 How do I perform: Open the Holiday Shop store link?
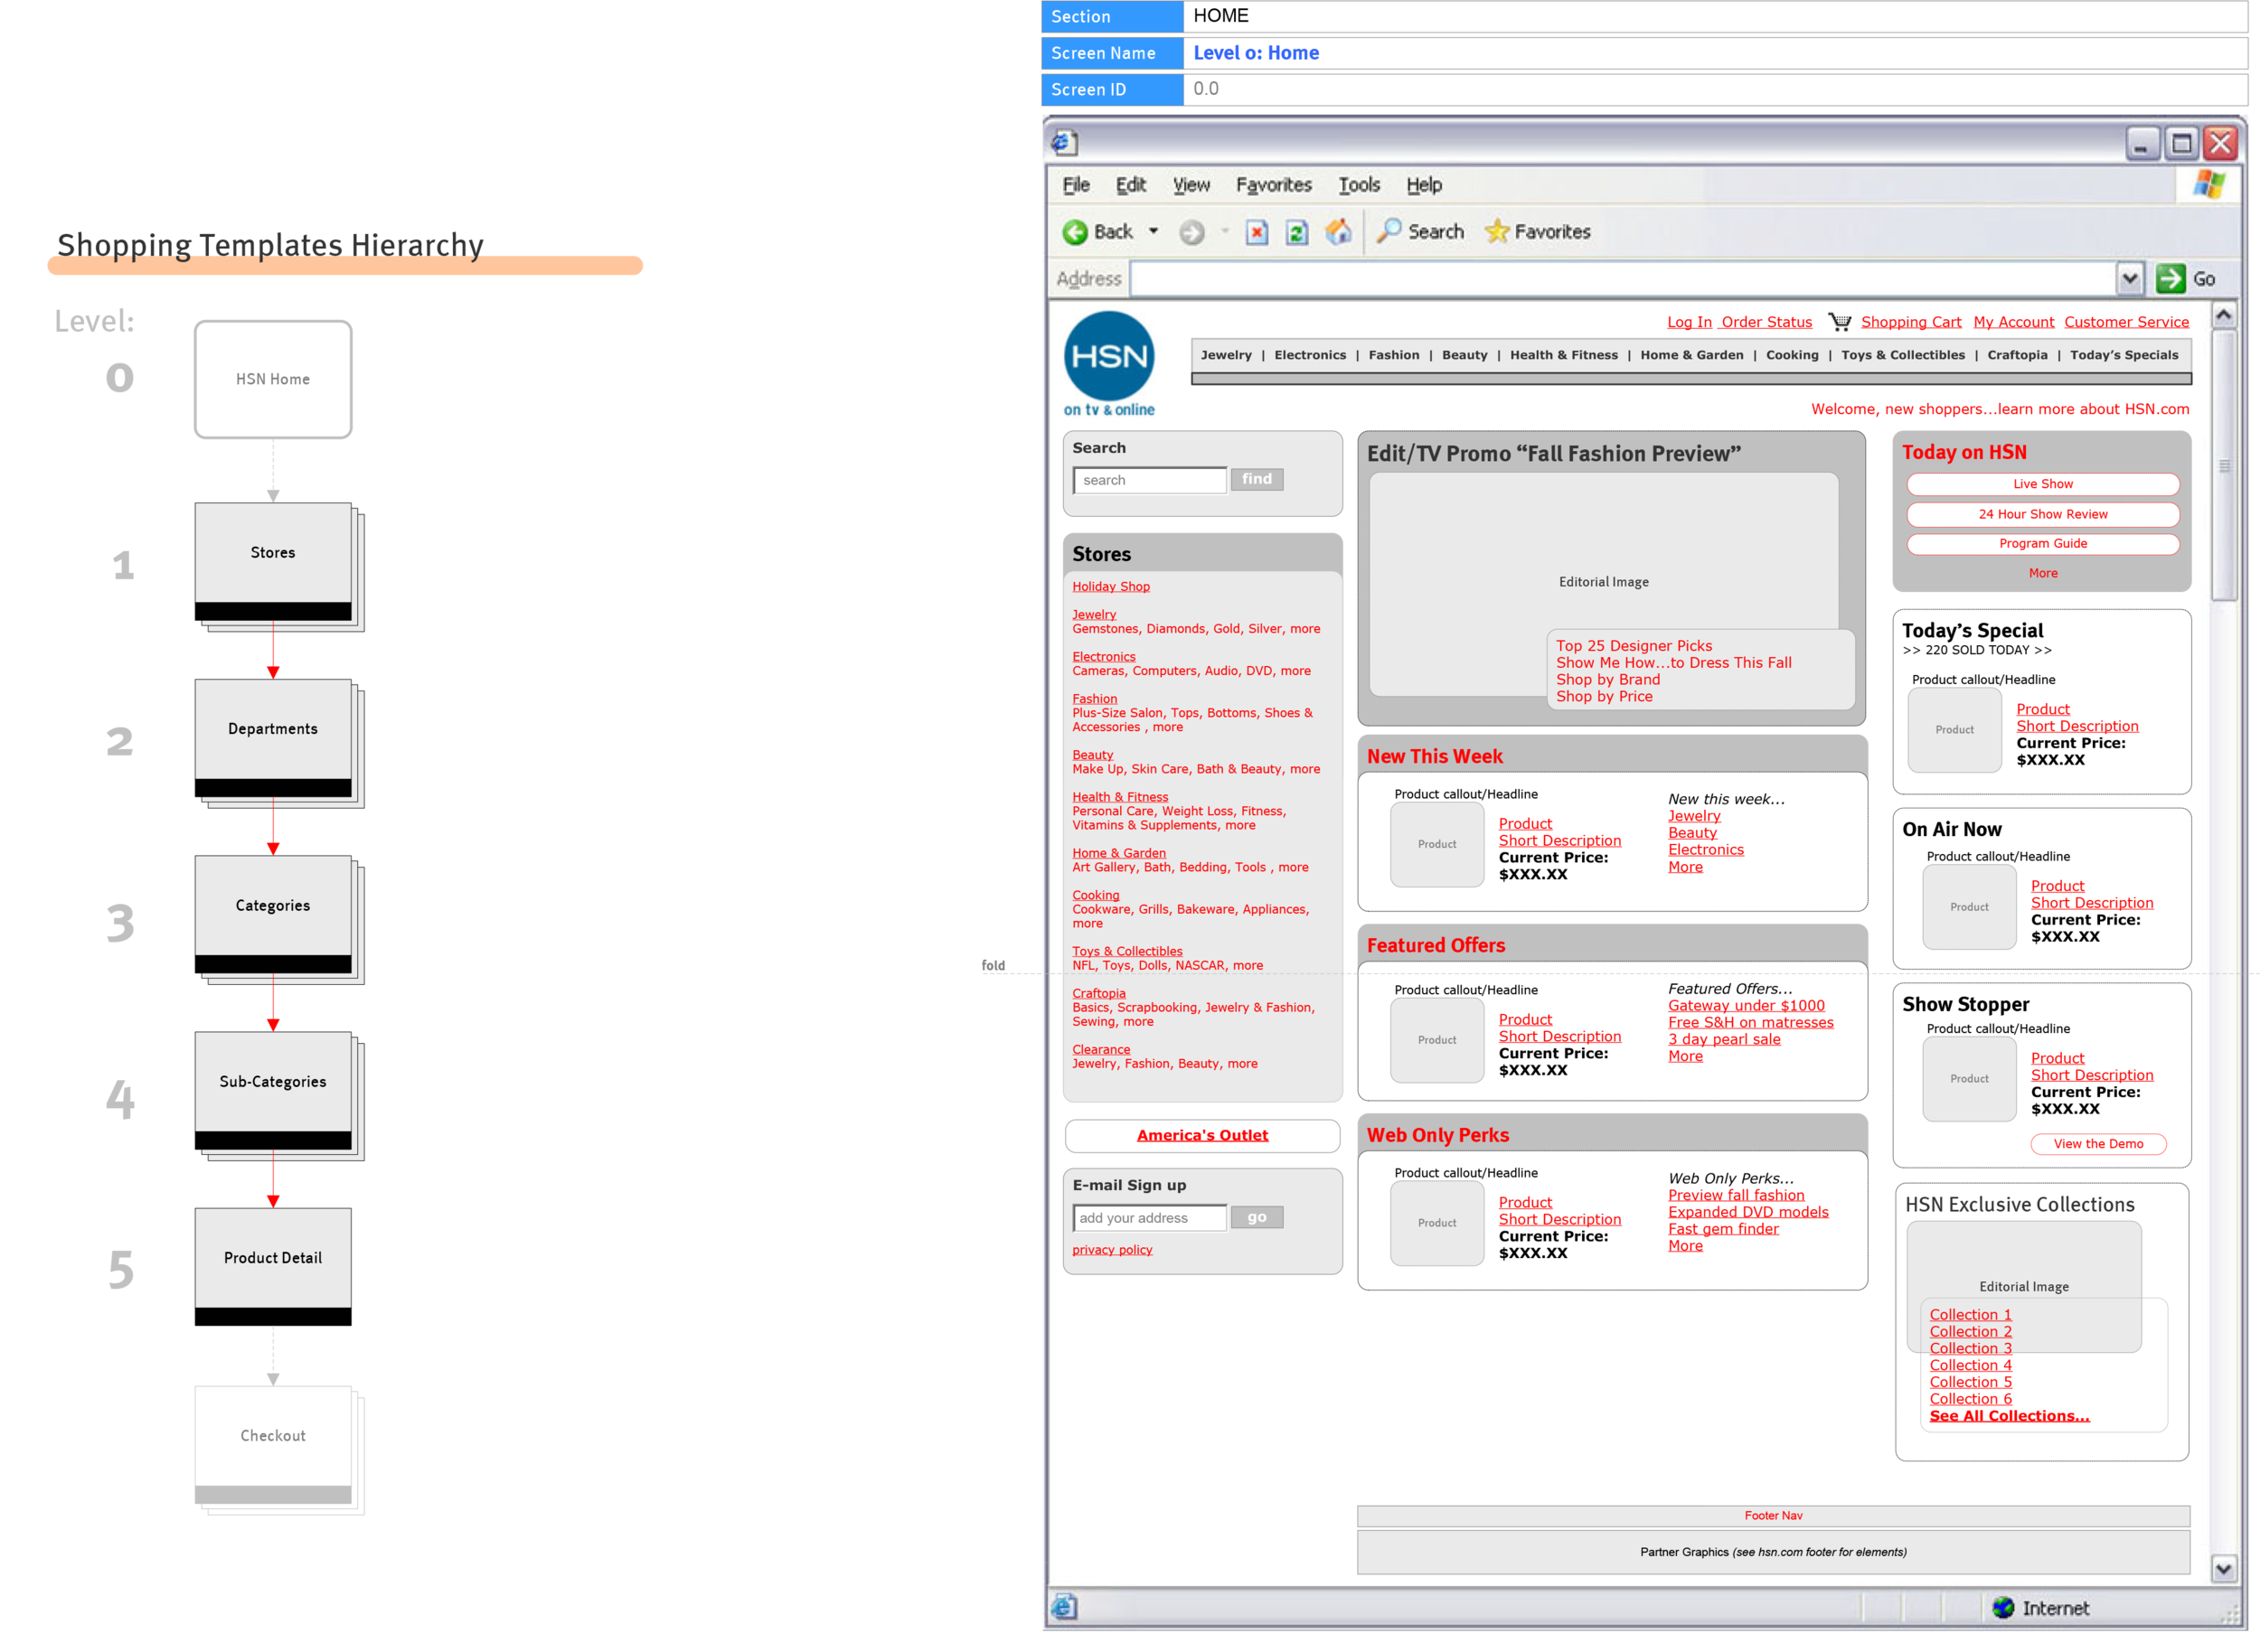tap(1110, 587)
